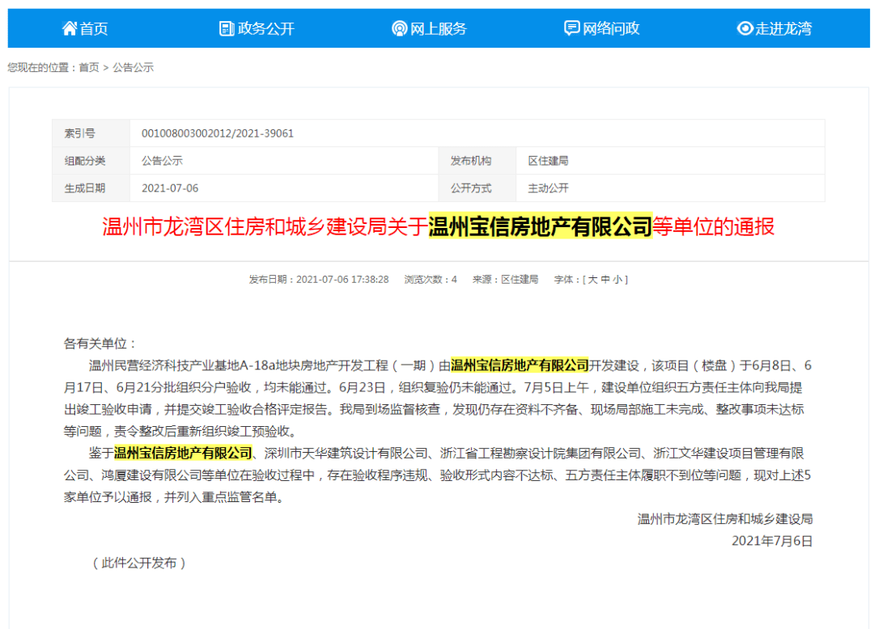Open the 网上服务 navigation menu item
874x629 pixels.
coord(429,28)
